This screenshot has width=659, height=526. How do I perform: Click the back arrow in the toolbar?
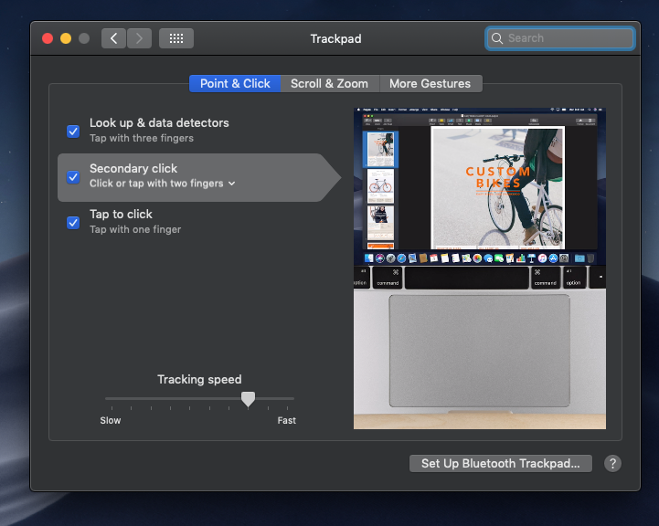click(x=114, y=38)
